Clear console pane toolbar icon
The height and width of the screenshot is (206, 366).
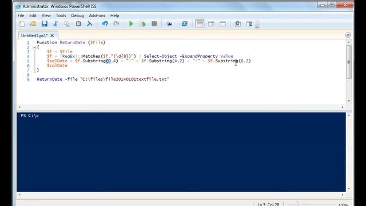point(90,23)
